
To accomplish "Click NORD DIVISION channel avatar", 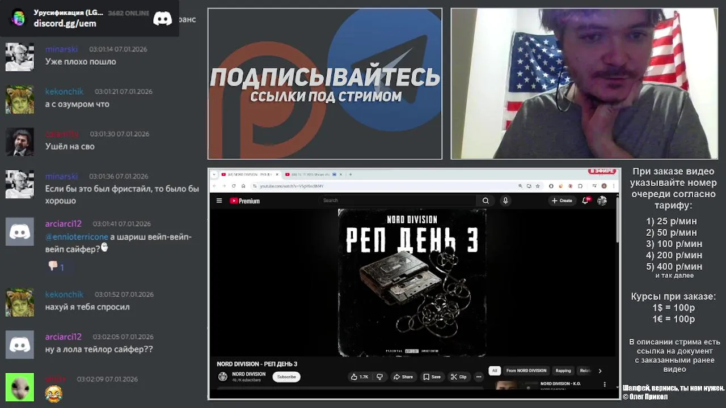I will click(223, 377).
